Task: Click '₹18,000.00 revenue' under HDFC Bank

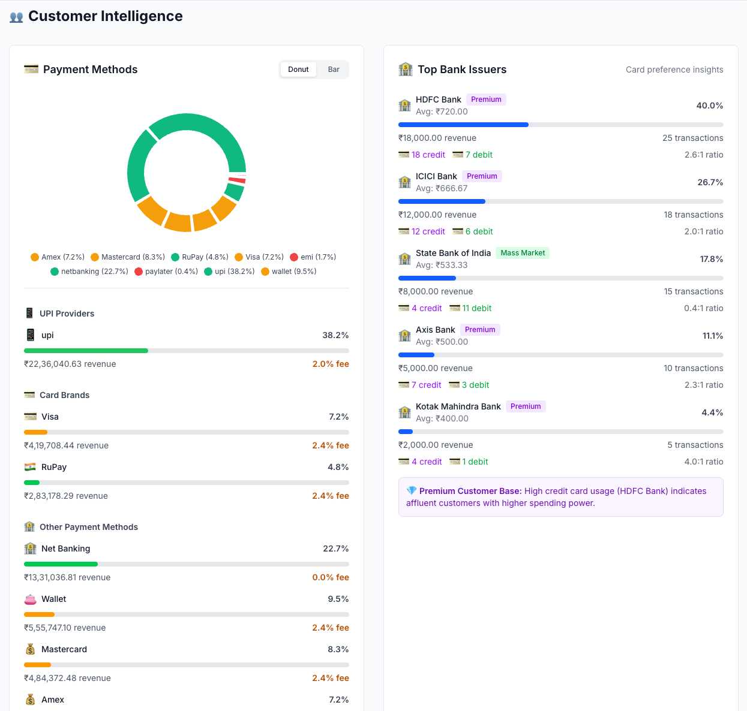Action: point(437,138)
